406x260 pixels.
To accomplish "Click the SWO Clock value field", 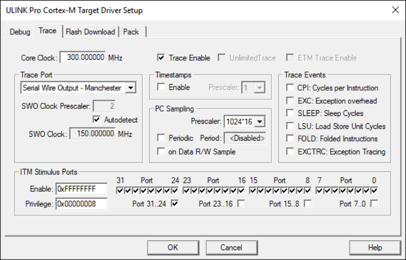I will pyautogui.click(x=92, y=134).
